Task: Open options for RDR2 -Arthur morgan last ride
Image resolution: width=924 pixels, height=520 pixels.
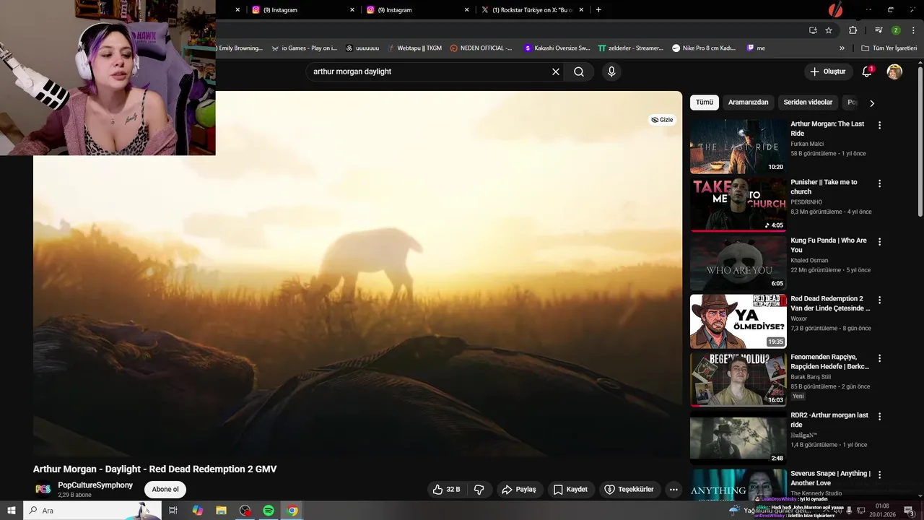Action: click(879, 417)
